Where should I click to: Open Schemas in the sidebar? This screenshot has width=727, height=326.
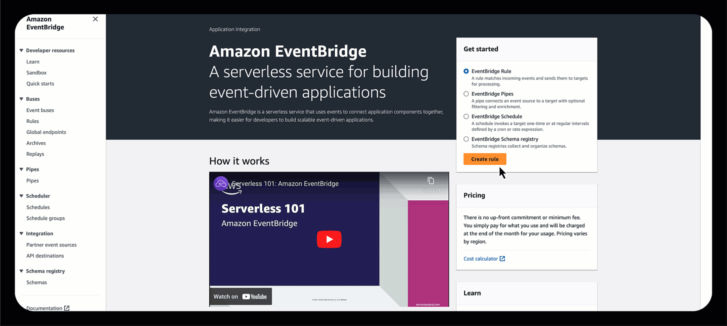[37, 282]
